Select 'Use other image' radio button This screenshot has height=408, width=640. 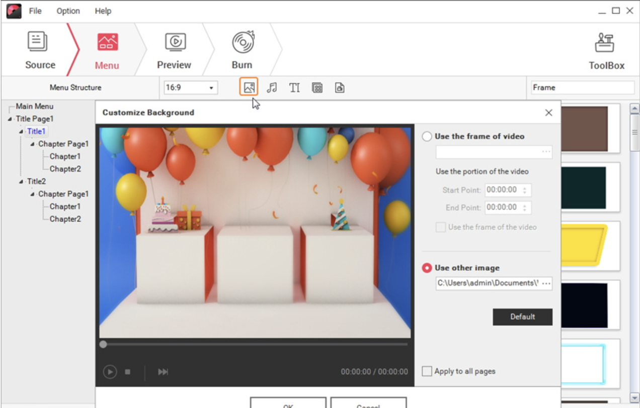(427, 268)
